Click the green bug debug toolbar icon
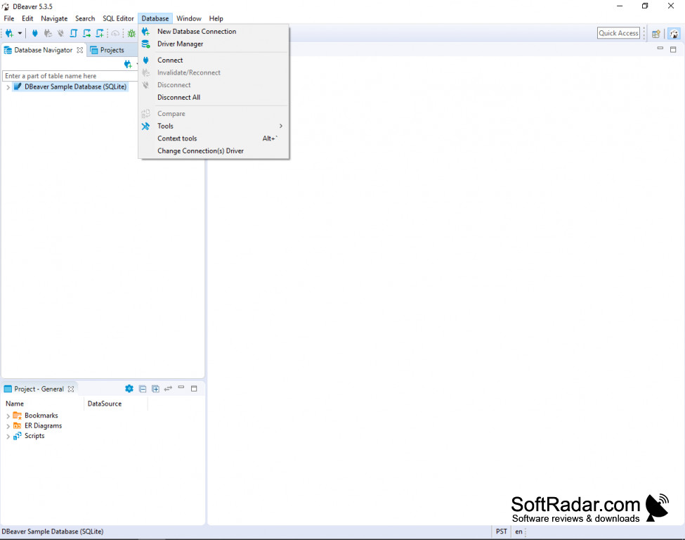The height and width of the screenshot is (540, 685). [x=131, y=33]
